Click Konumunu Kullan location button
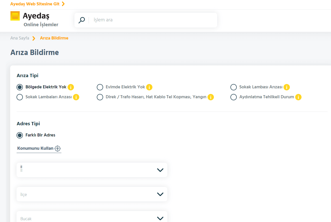This screenshot has height=222, width=331. click(39, 148)
